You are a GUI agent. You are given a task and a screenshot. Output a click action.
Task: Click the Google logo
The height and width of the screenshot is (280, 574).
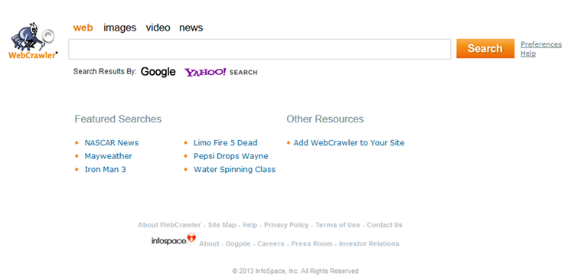click(x=158, y=72)
